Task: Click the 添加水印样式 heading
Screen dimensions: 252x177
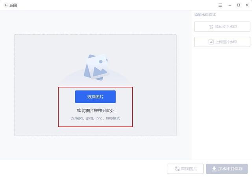Action: click(205, 15)
